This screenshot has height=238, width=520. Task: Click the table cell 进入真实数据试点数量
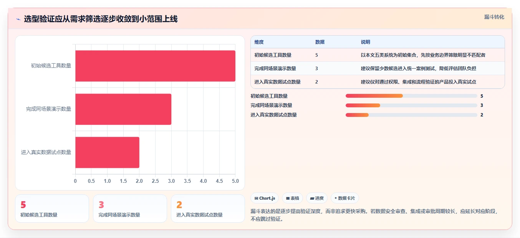(277, 82)
